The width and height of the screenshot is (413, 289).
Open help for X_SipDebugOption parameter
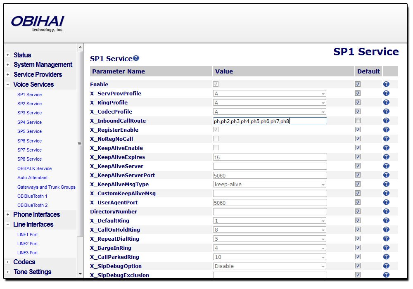coord(386,266)
